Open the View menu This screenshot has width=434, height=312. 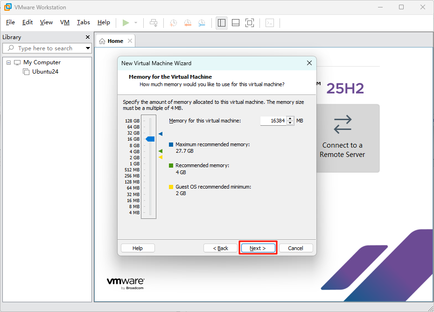pyautogui.click(x=46, y=22)
